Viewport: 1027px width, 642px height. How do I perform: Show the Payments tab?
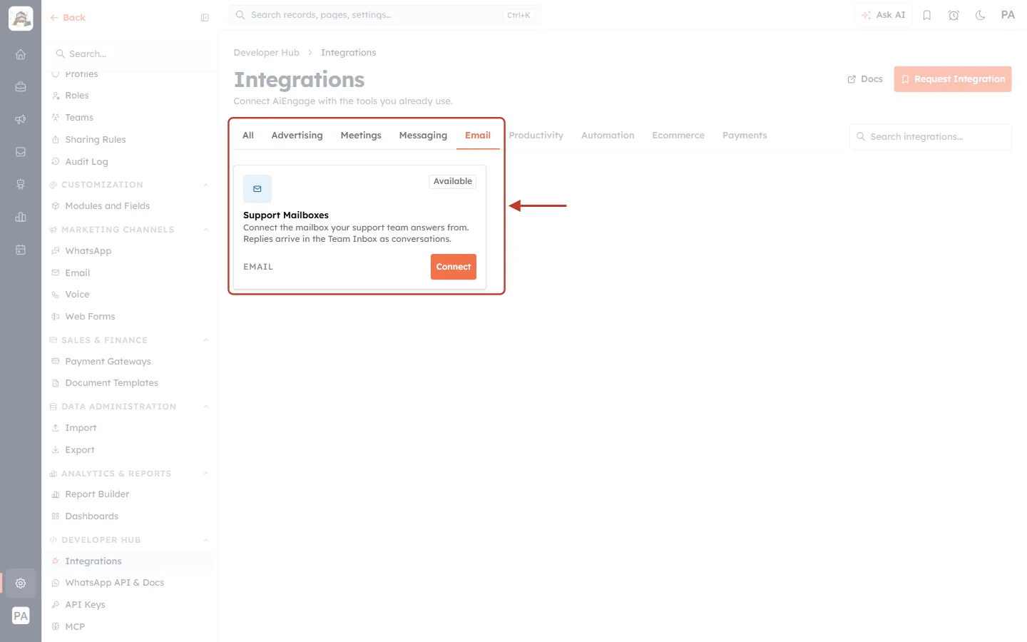(745, 136)
